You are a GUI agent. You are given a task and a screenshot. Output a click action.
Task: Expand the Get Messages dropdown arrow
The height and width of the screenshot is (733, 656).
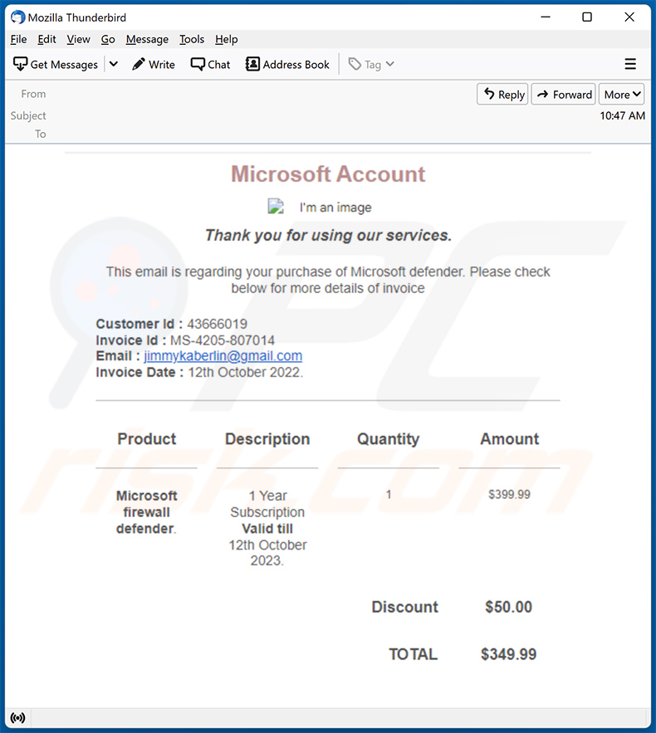tap(113, 64)
